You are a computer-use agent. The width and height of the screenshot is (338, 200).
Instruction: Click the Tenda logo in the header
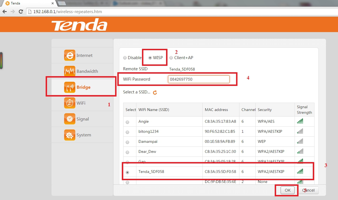[79, 25]
